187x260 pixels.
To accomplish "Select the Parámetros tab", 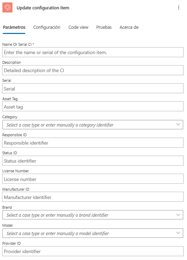I will point(14,27).
